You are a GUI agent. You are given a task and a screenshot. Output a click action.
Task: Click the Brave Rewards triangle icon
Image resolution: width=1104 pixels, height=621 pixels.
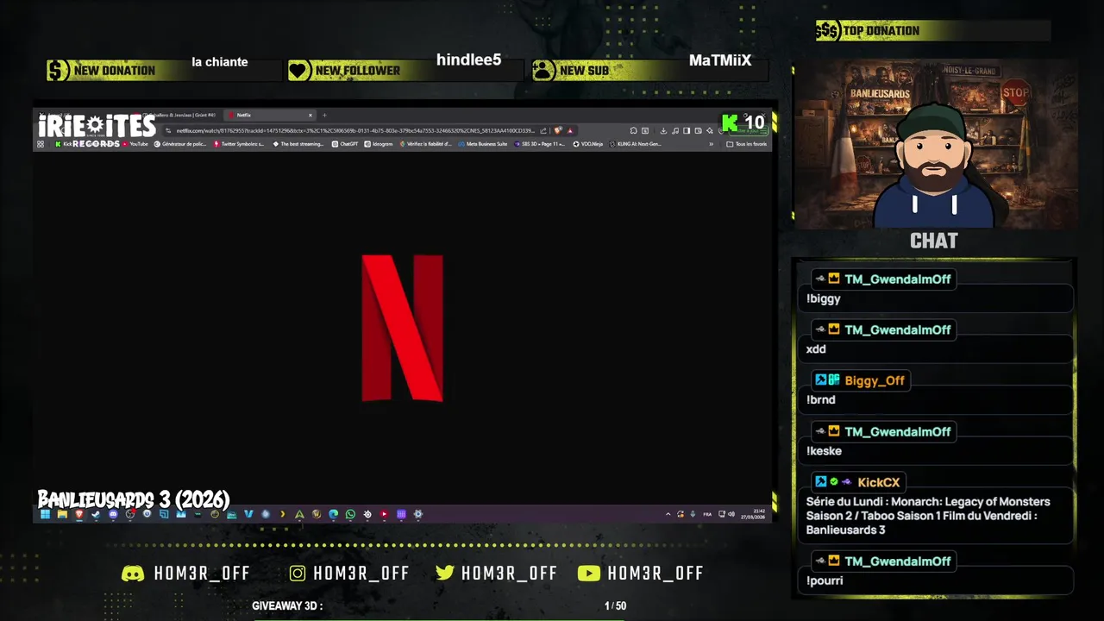tap(569, 130)
